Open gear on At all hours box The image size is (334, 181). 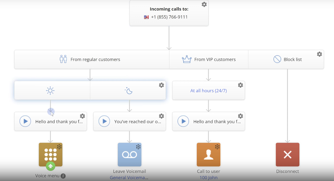(240, 85)
